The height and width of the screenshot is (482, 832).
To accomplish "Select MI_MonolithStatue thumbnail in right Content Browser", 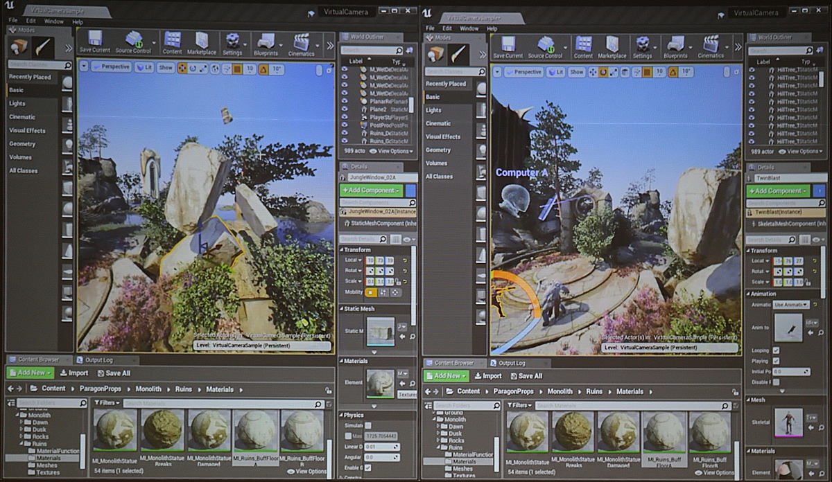I will click(528, 433).
